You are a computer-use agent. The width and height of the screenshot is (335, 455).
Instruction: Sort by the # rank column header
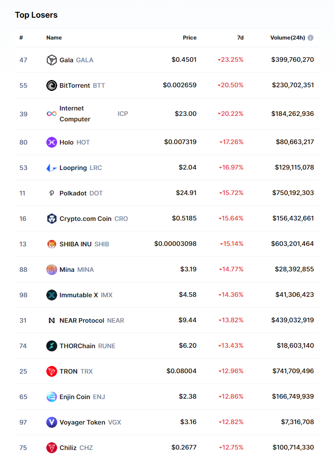pos(21,38)
